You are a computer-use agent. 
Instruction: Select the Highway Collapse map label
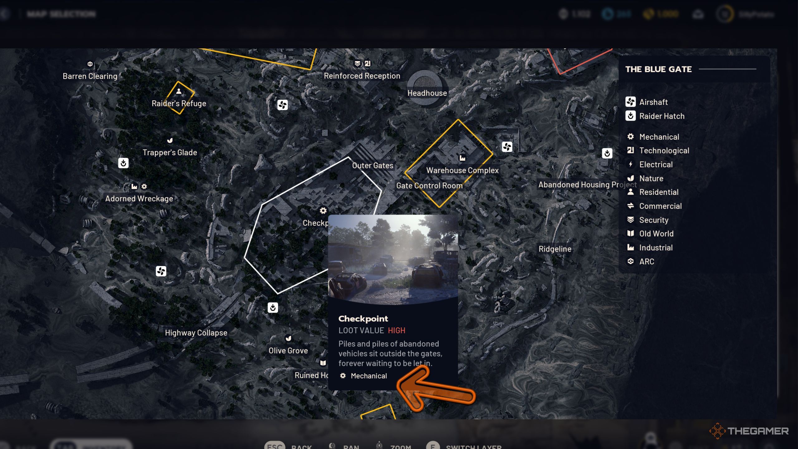[x=196, y=333]
